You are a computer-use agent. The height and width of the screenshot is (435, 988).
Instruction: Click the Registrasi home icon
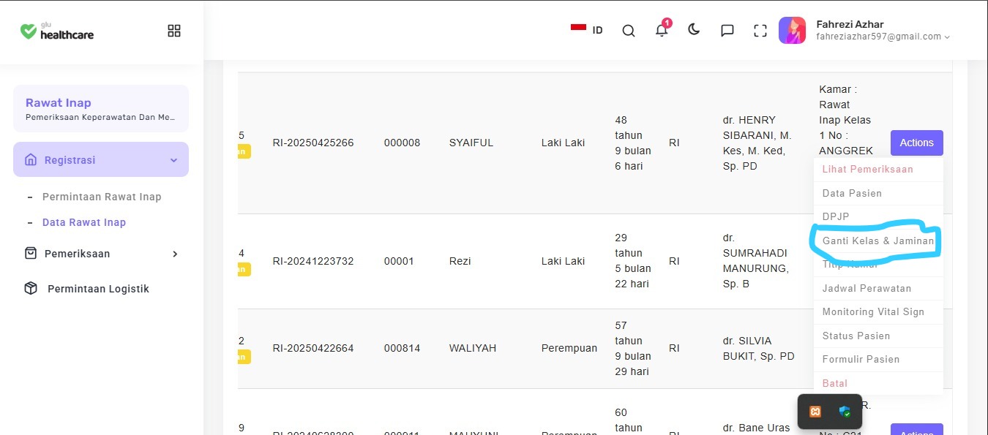[31, 160]
